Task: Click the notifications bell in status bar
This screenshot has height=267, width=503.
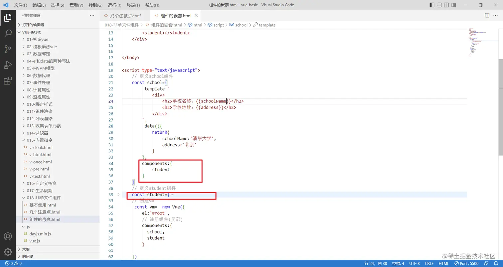Action: tap(496, 263)
